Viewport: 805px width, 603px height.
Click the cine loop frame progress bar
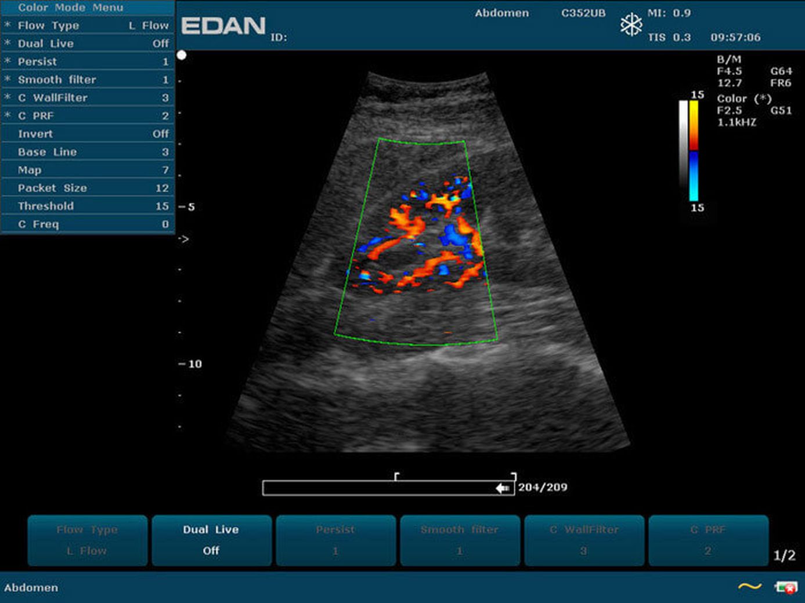point(383,488)
